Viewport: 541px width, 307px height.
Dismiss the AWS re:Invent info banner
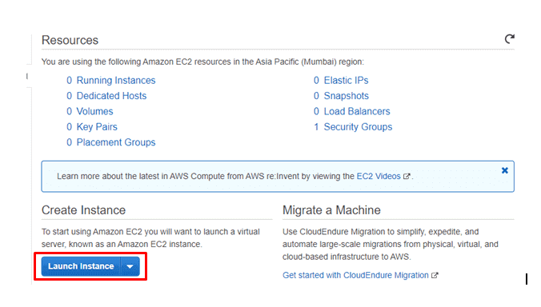tap(505, 170)
